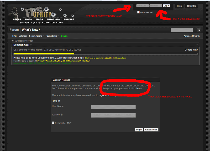
Task: Click the home icon in the breadcrumb
Action: [13, 41]
